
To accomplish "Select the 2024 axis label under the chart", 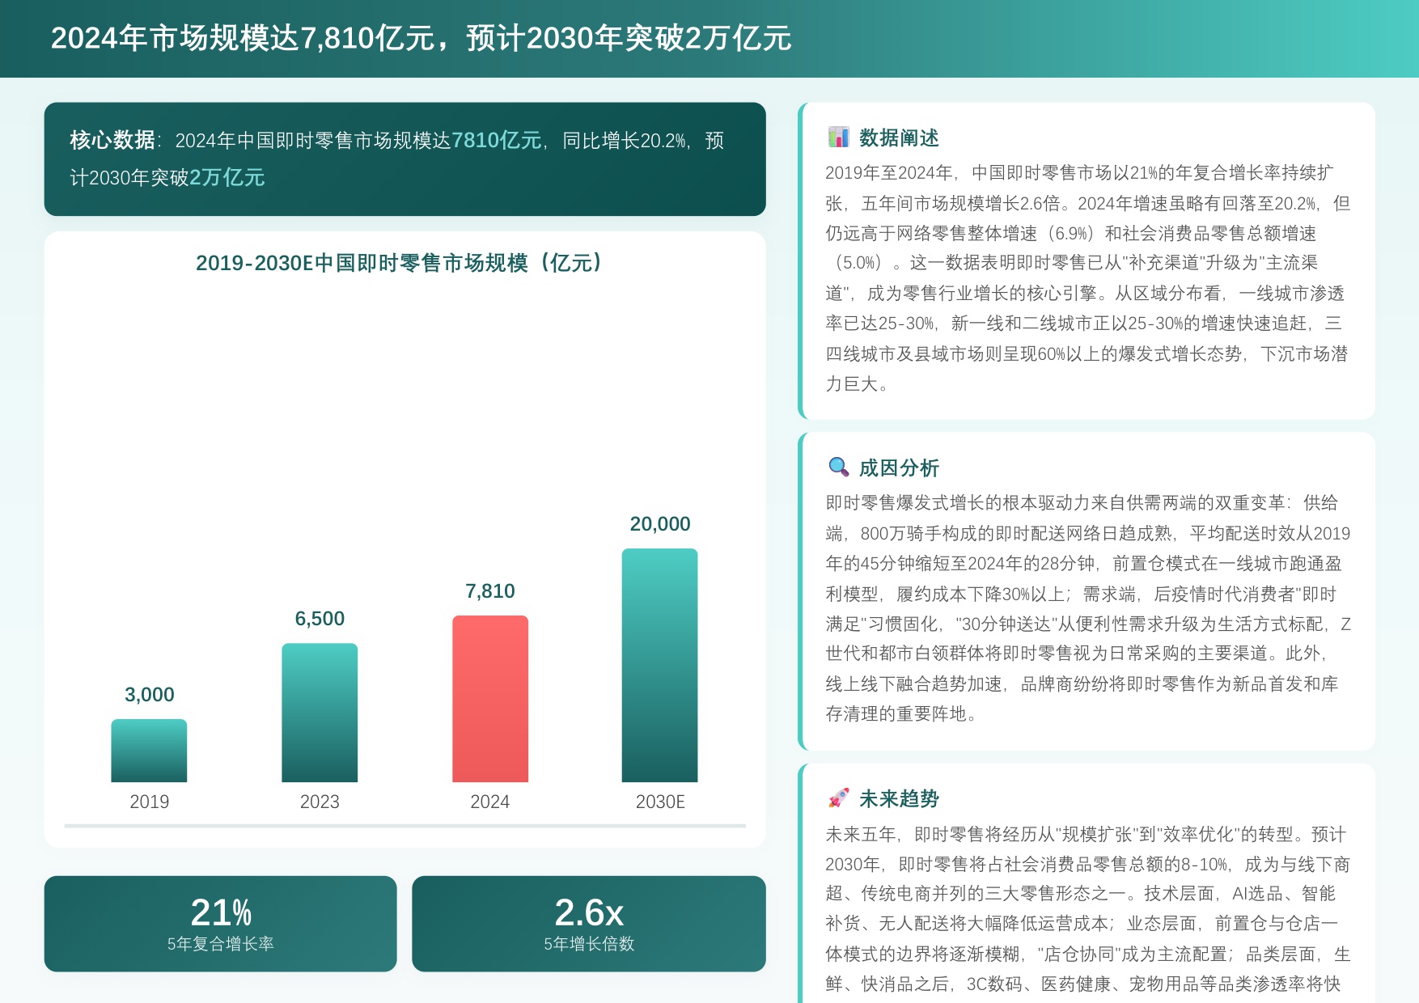I will 490,802.
